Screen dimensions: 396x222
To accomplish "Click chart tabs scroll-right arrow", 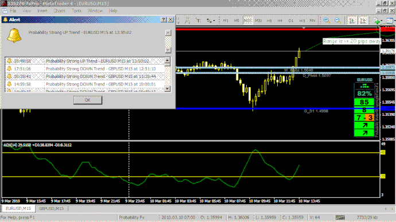I will tap(392, 209).
